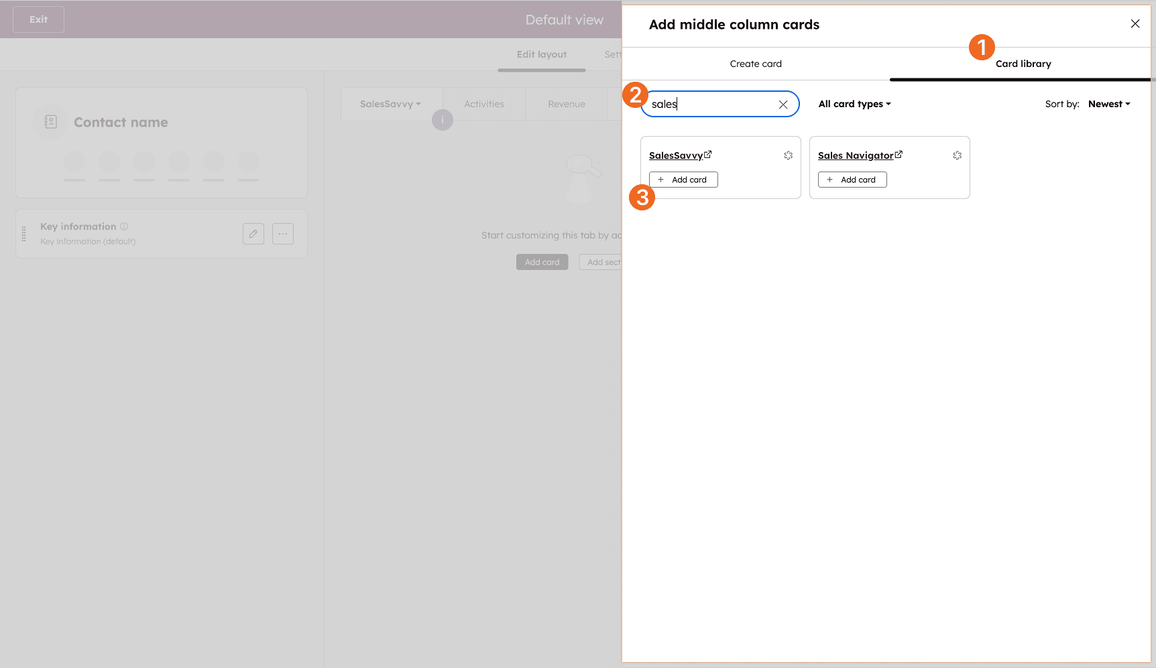
Task: Click the Default view title
Action: click(x=565, y=20)
